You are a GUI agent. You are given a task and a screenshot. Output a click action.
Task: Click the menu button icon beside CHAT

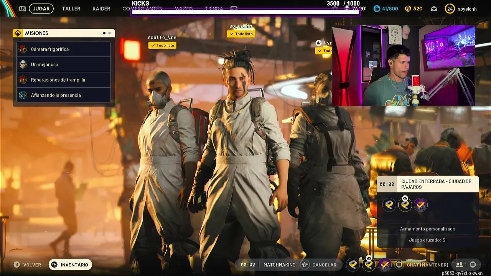click(399, 264)
